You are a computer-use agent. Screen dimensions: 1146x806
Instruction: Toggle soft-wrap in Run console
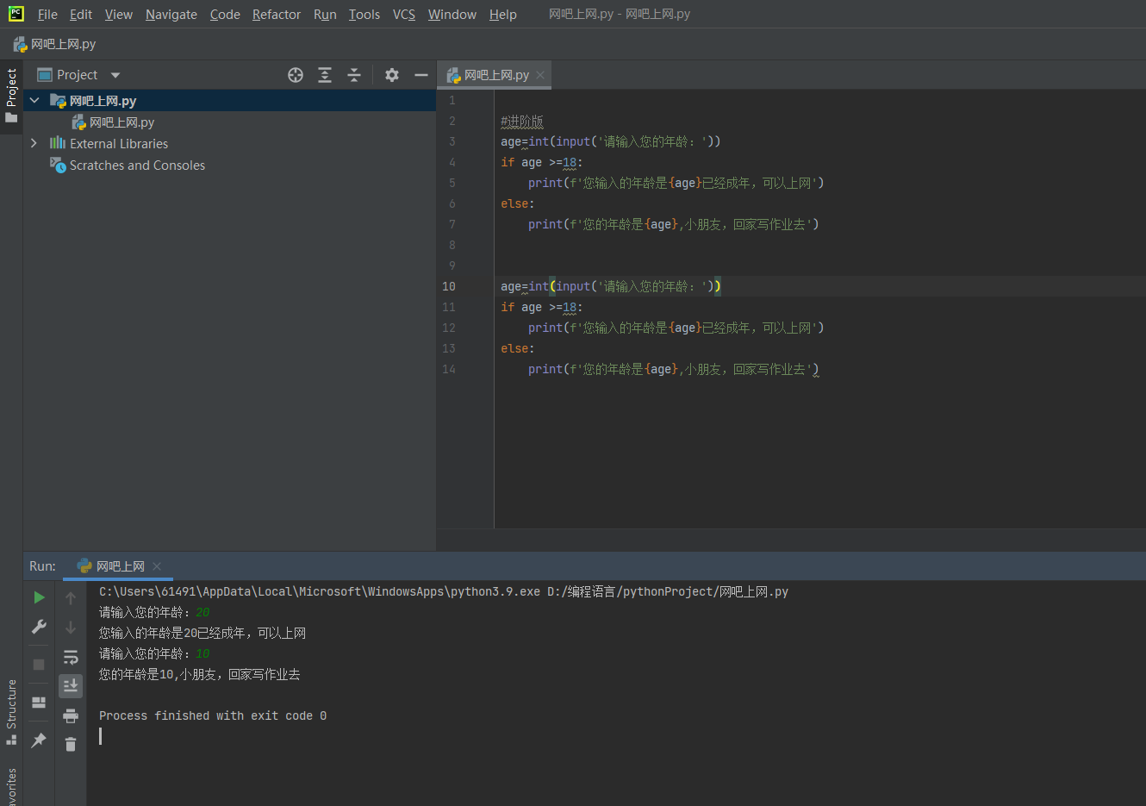pos(71,657)
